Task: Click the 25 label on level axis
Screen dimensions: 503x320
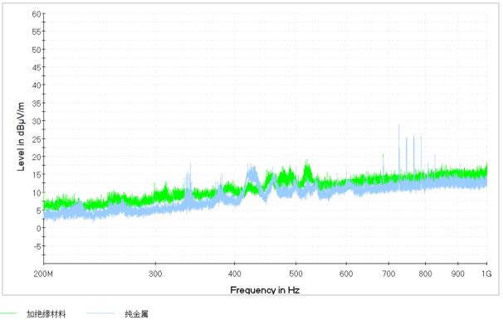Action: pos(37,139)
